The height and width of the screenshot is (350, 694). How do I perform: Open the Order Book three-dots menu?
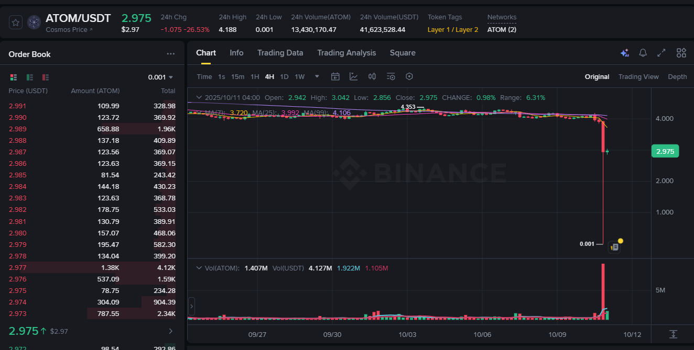point(171,54)
